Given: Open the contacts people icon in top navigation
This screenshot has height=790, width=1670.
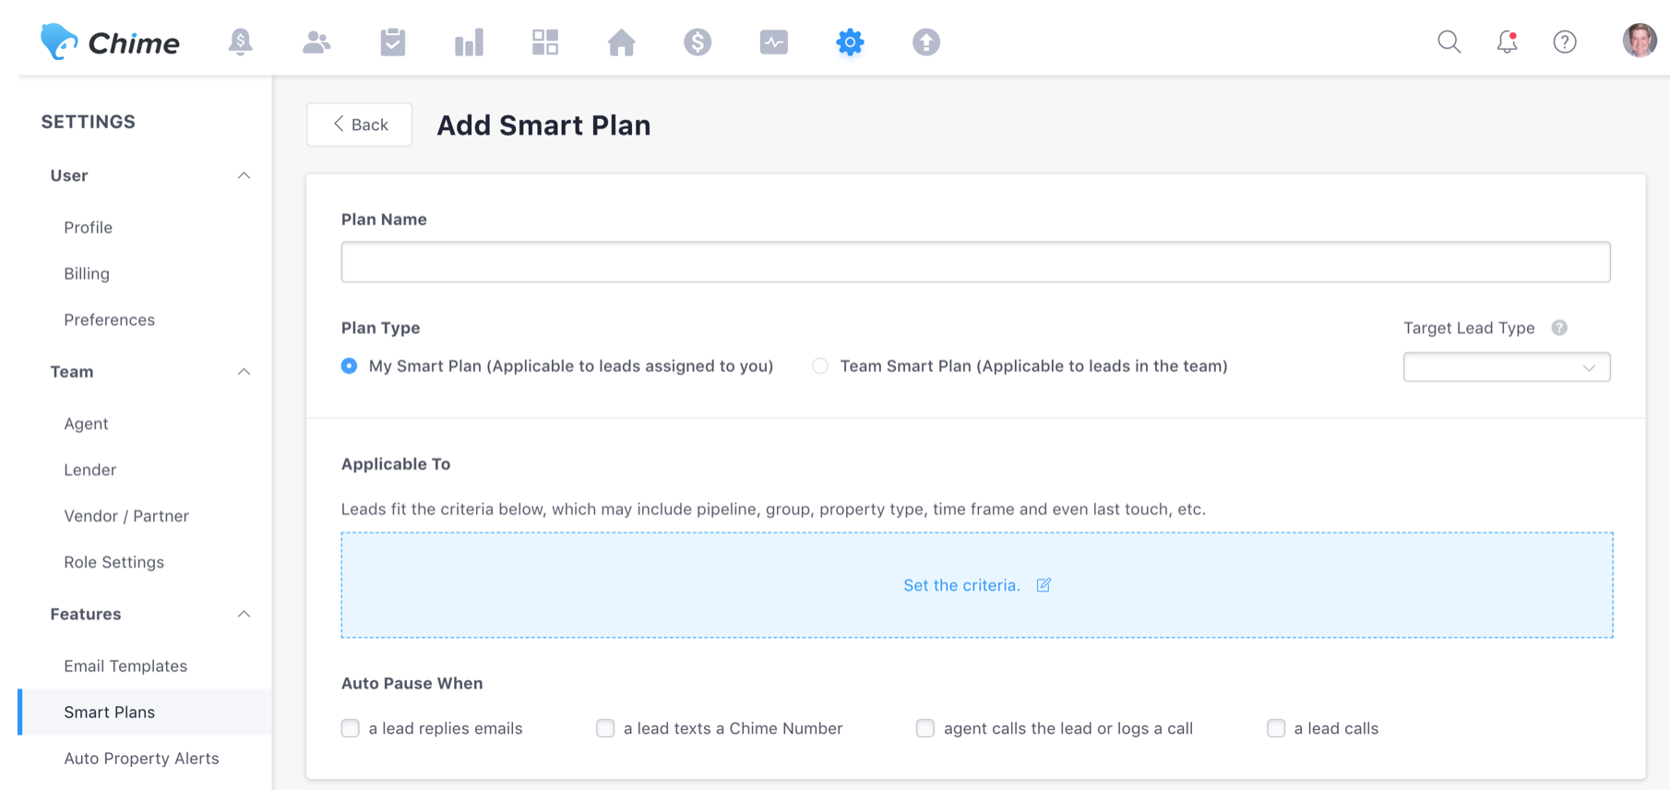Looking at the screenshot, I should click(316, 42).
